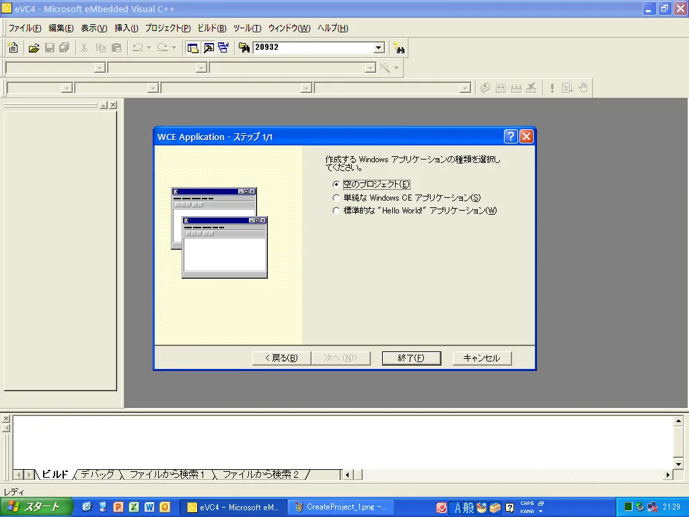
Task: Open the ビルド menu
Action: click(212, 28)
